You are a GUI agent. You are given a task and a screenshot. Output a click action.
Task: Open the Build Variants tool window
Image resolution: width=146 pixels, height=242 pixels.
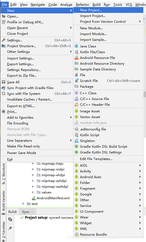click(x=3, y=203)
